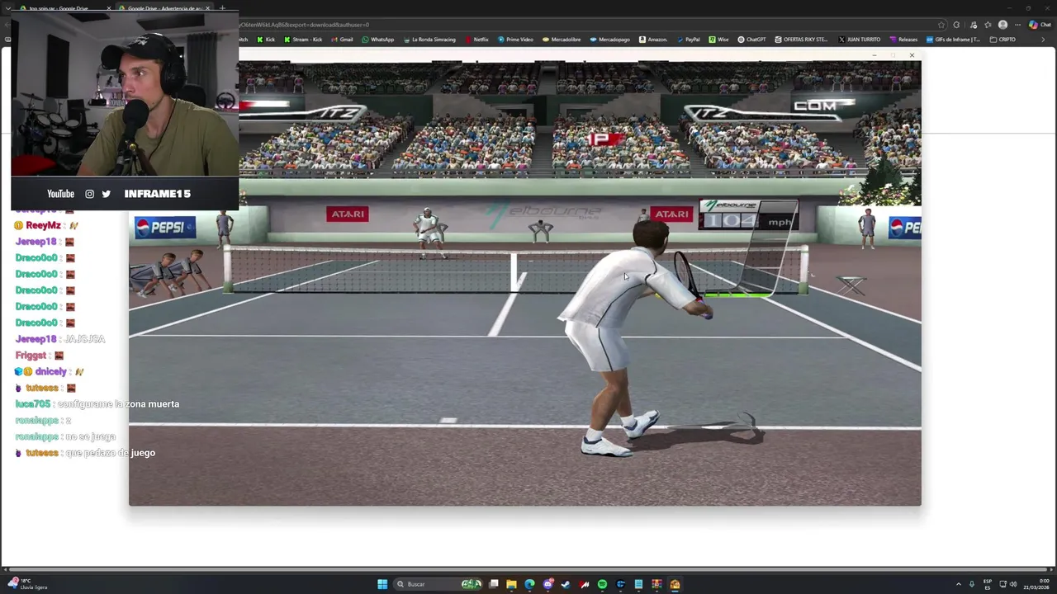Open the Prime Video bookmark
Image resolution: width=1057 pixels, height=594 pixels.
[515, 40]
